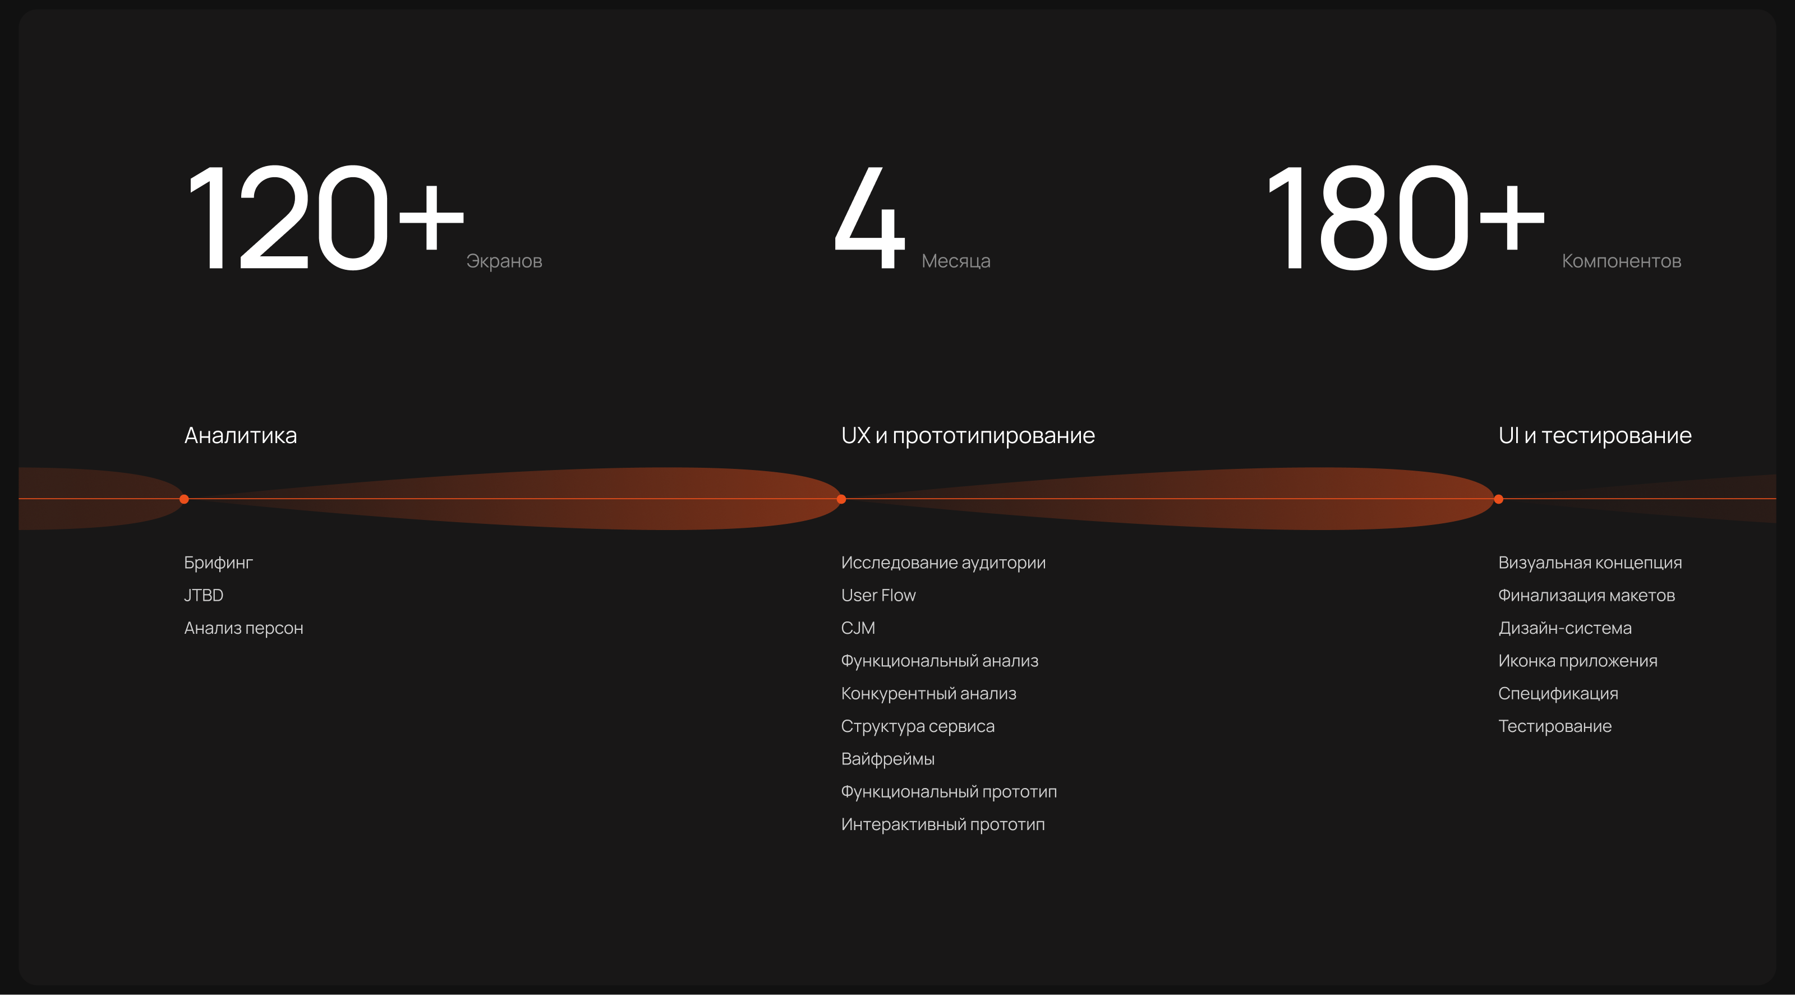1795x995 pixels.
Task: Click the Брифинг list item
Action: tap(218, 563)
